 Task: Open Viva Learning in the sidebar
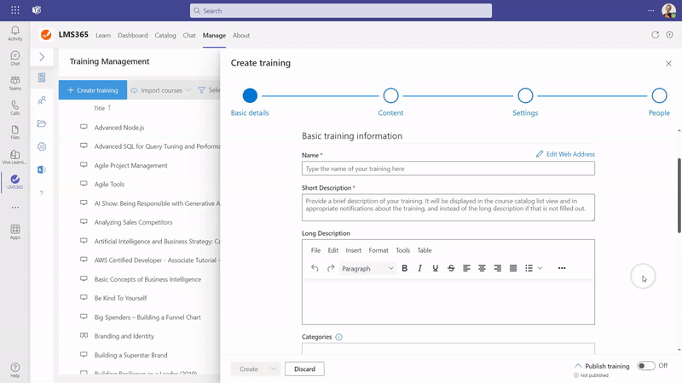pos(15,157)
